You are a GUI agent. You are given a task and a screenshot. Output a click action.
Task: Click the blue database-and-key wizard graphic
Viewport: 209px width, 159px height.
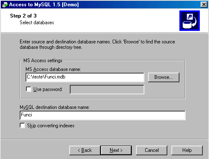[x=189, y=20]
